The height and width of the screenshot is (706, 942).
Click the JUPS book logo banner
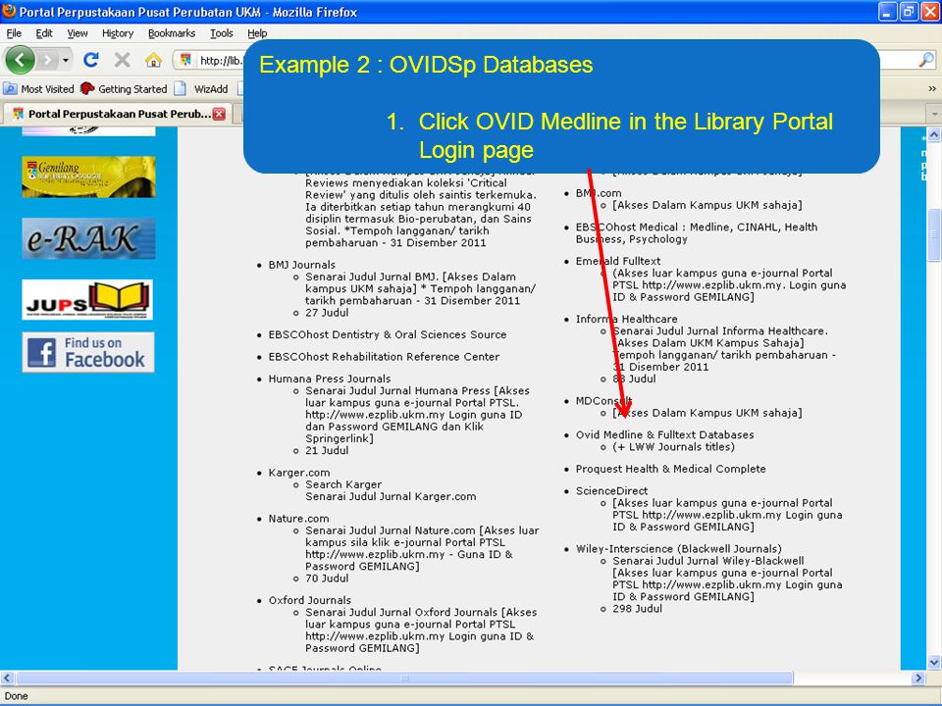tap(87, 300)
